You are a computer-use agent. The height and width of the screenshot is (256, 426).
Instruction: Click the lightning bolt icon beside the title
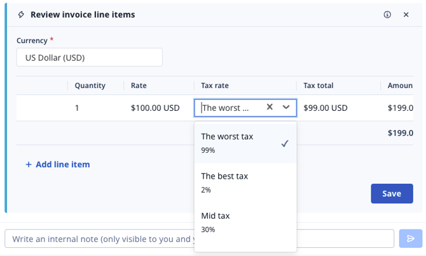click(x=21, y=15)
